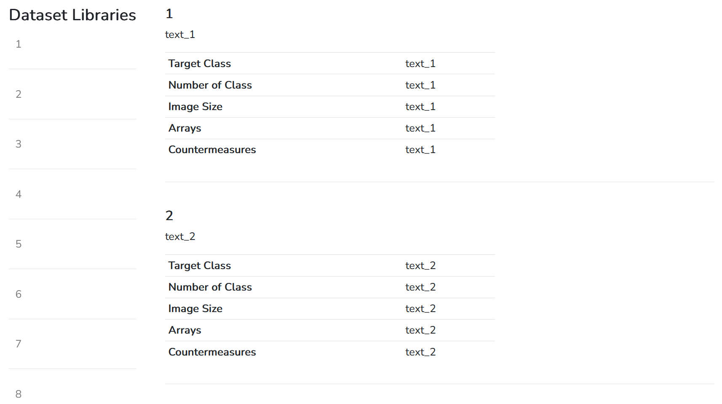Select the Number of Class row in dataset 1

click(x=210, y=85)
